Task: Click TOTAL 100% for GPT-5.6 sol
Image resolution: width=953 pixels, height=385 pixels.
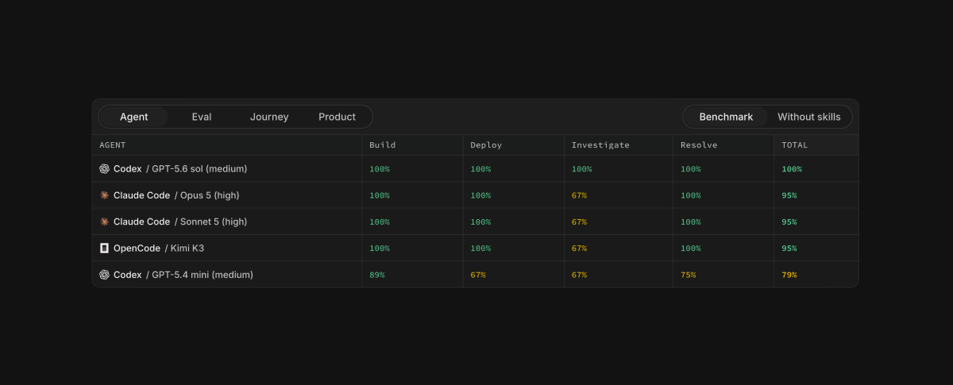Action: click(x=792, y=169)
